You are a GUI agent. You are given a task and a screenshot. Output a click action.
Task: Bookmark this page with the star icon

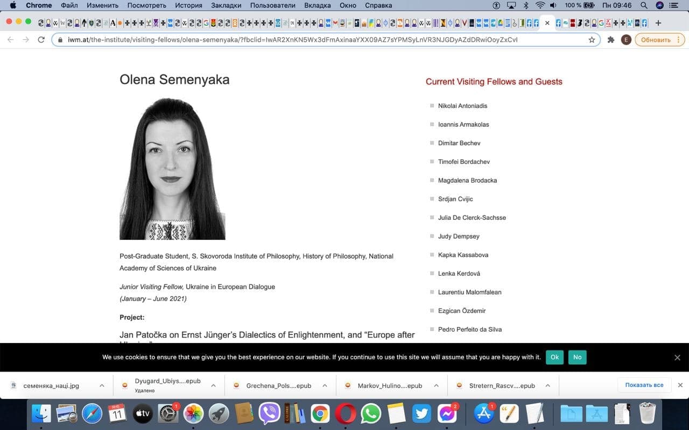coord(592,40)
